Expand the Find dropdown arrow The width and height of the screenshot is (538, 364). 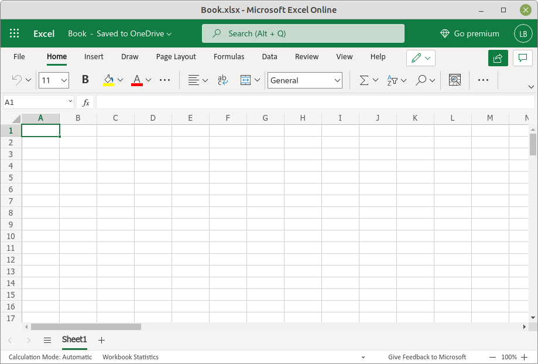(432, 80)
